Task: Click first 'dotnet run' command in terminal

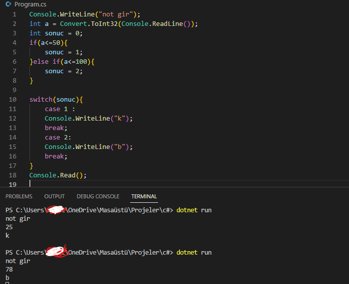Action: [194, 210]
